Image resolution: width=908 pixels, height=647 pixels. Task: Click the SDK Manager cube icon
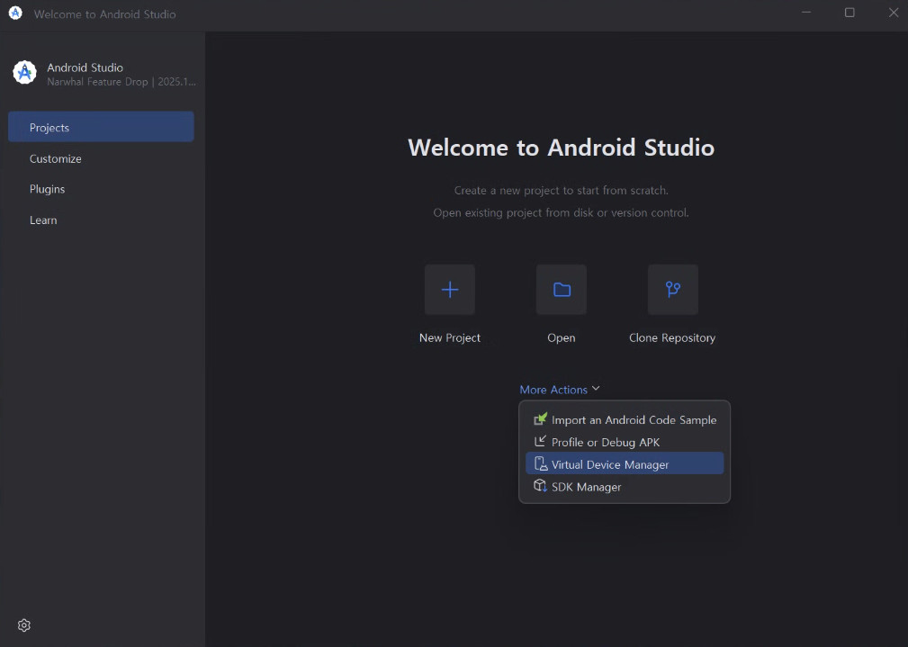pyautogui.click(x=540, y=486)
